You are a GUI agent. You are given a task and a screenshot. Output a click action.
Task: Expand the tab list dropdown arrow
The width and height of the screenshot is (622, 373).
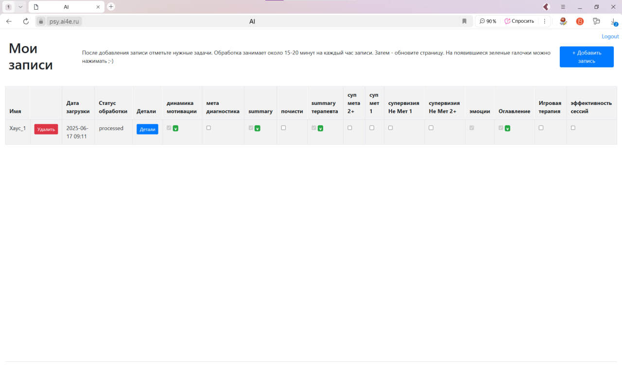[20, 7]
